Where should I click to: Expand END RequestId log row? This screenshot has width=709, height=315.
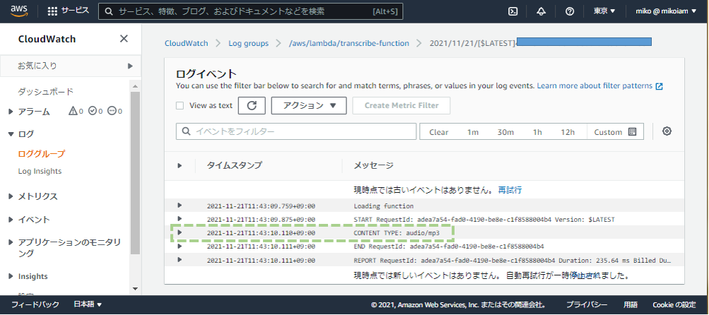[180, 246]
